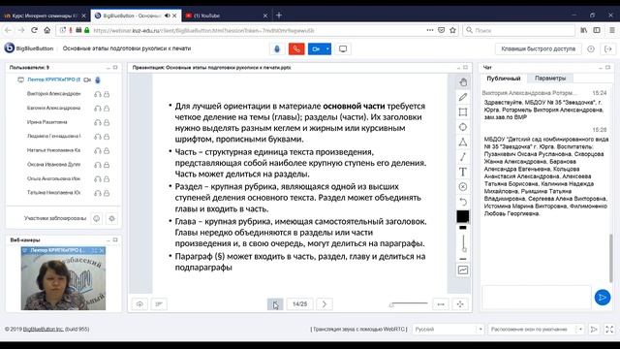Open the keyboard shortcuts help button
This screenshot has width=620, height=349.
pos(539,48)
